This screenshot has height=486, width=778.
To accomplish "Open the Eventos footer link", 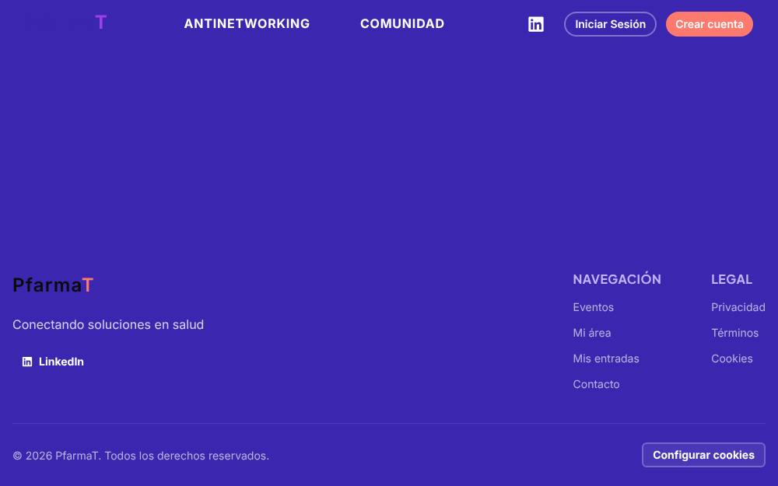I will coord(593,307).
